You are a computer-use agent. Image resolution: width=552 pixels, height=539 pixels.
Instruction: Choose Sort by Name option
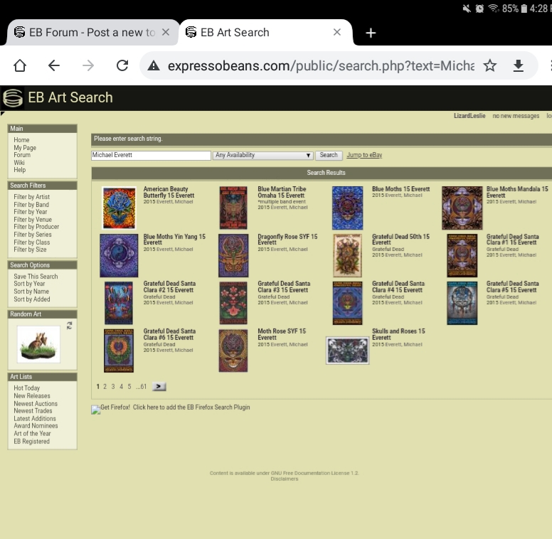pos(31,292)
